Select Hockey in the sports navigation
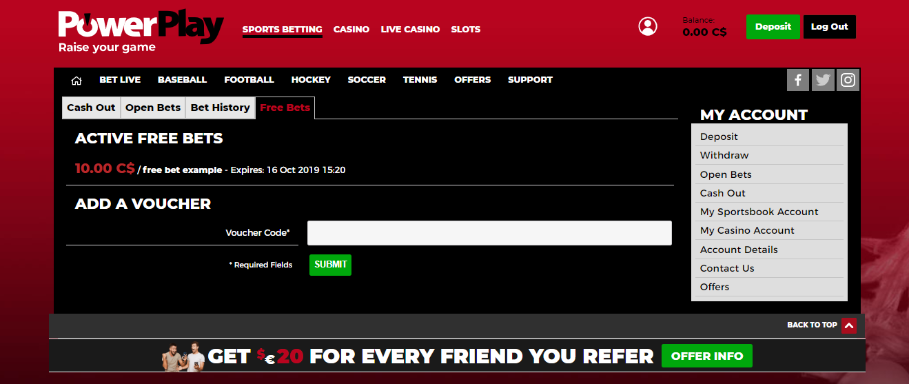 (x=311, y=80)
